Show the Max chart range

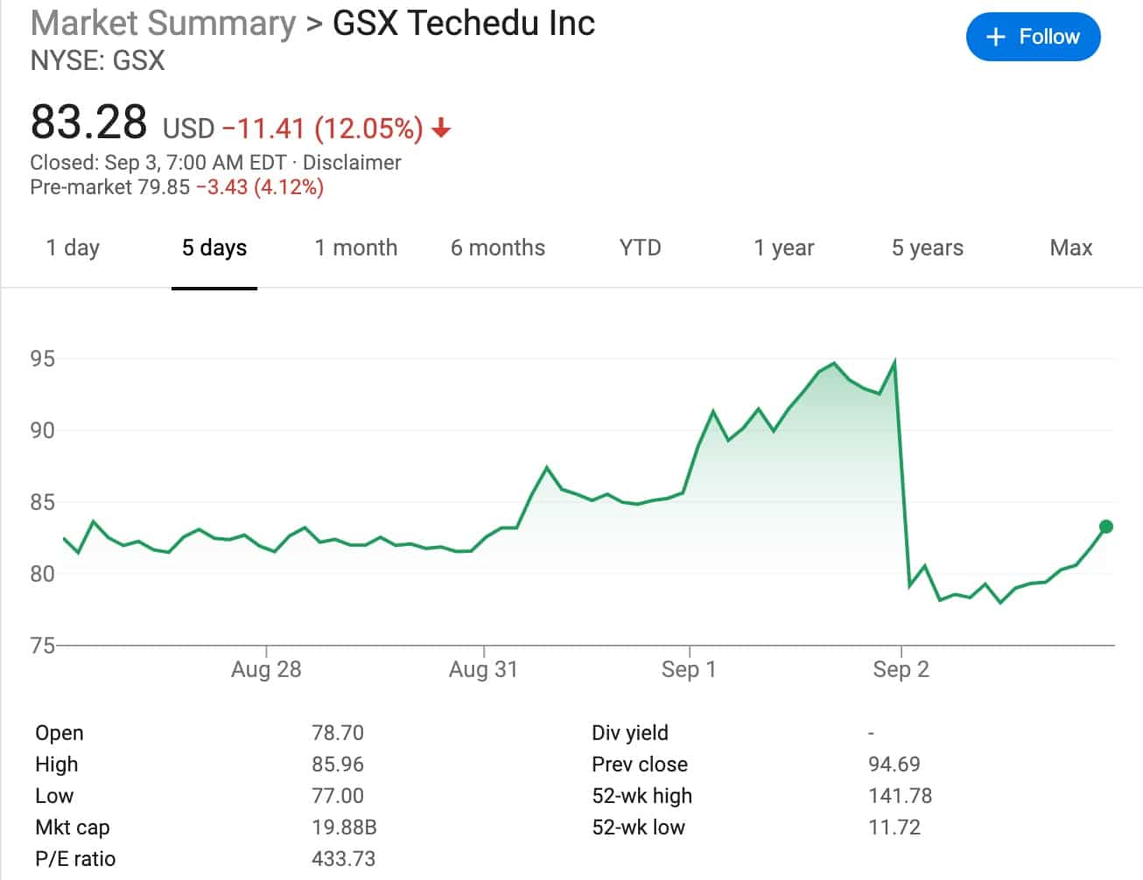coord(1071,248)
